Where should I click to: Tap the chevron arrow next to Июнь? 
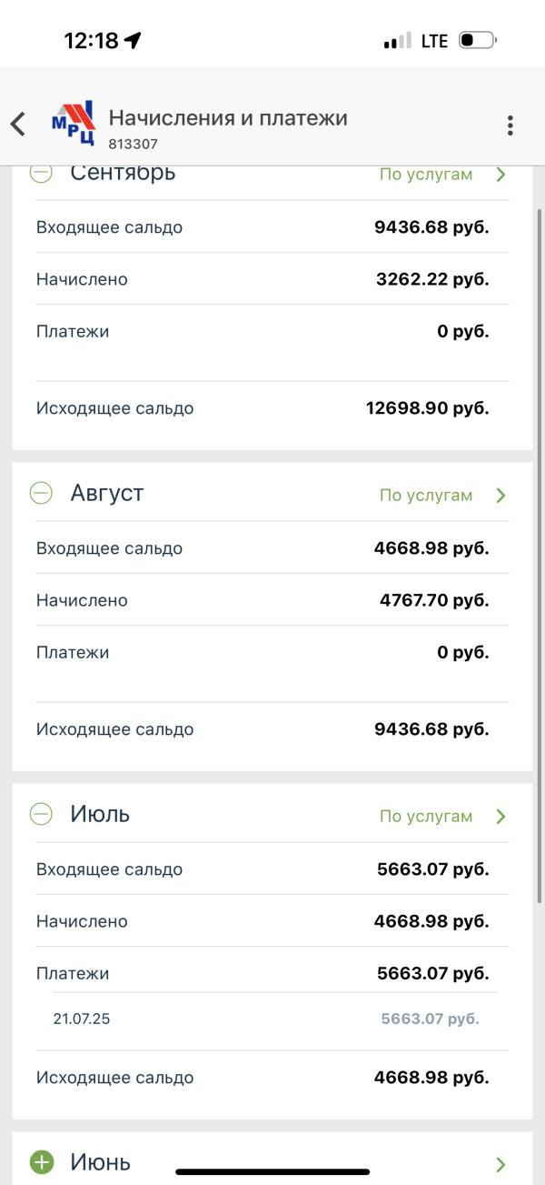[500, 1164]
